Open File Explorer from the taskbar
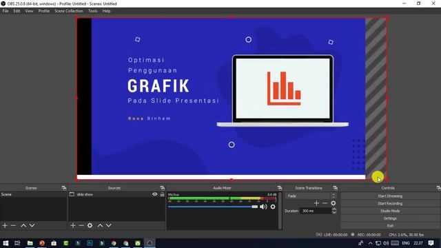 click(x=30, y=243)
